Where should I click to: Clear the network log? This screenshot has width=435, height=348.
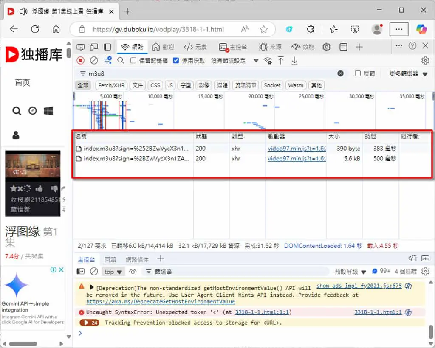pyautogui.click(x=94, y=60)
